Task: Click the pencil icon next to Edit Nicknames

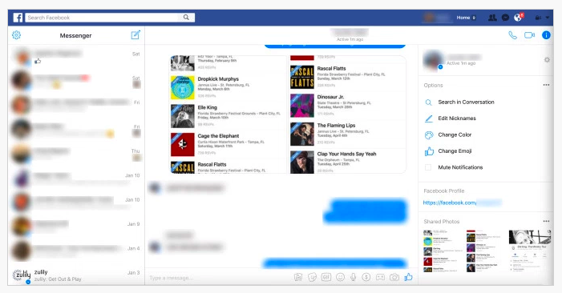Action: 429,118
